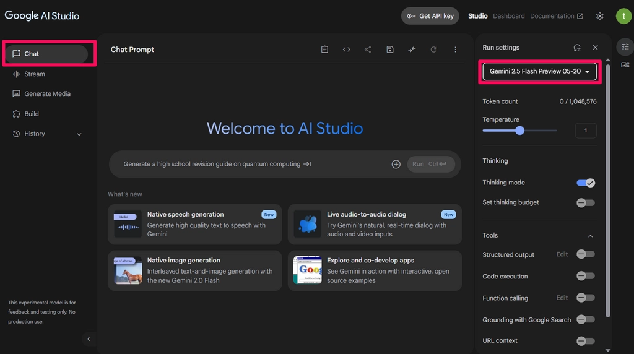
Task: Click the Get code brackets icon
Action: pyautogui.click(x=347, y=50)
